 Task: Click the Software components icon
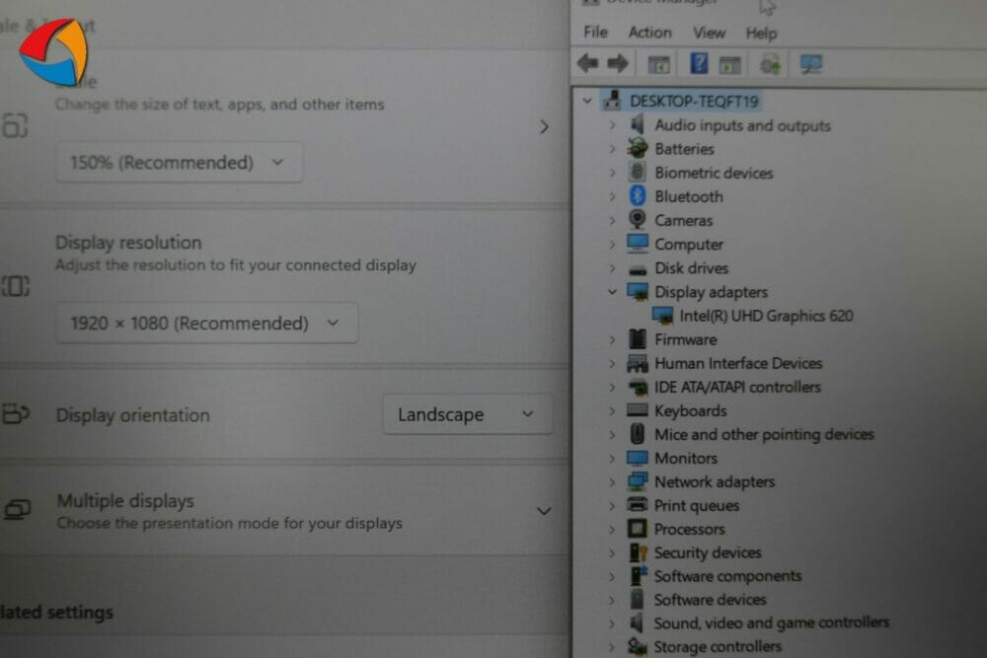coord(638,575)
